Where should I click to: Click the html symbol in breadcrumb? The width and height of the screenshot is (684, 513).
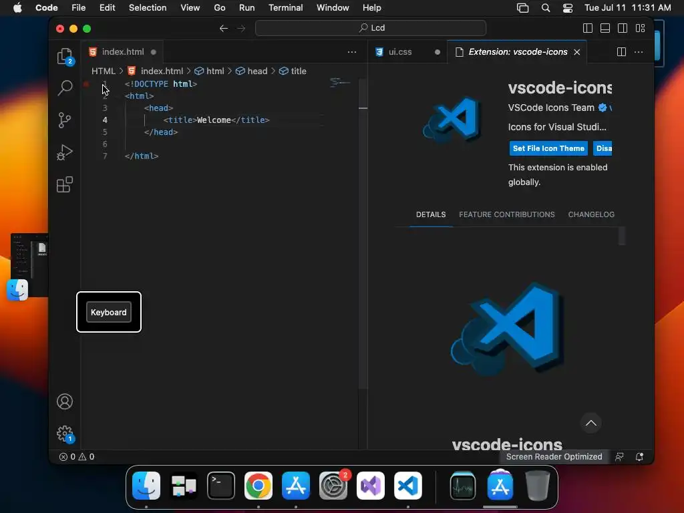[209, 71]
